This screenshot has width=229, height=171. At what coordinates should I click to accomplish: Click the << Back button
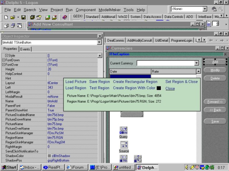(x=215, y=110)
